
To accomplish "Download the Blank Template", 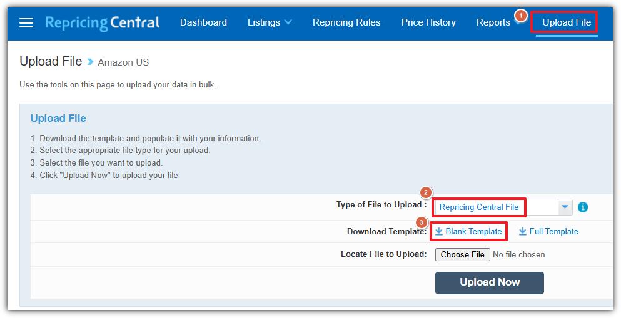I will [468, 231].
